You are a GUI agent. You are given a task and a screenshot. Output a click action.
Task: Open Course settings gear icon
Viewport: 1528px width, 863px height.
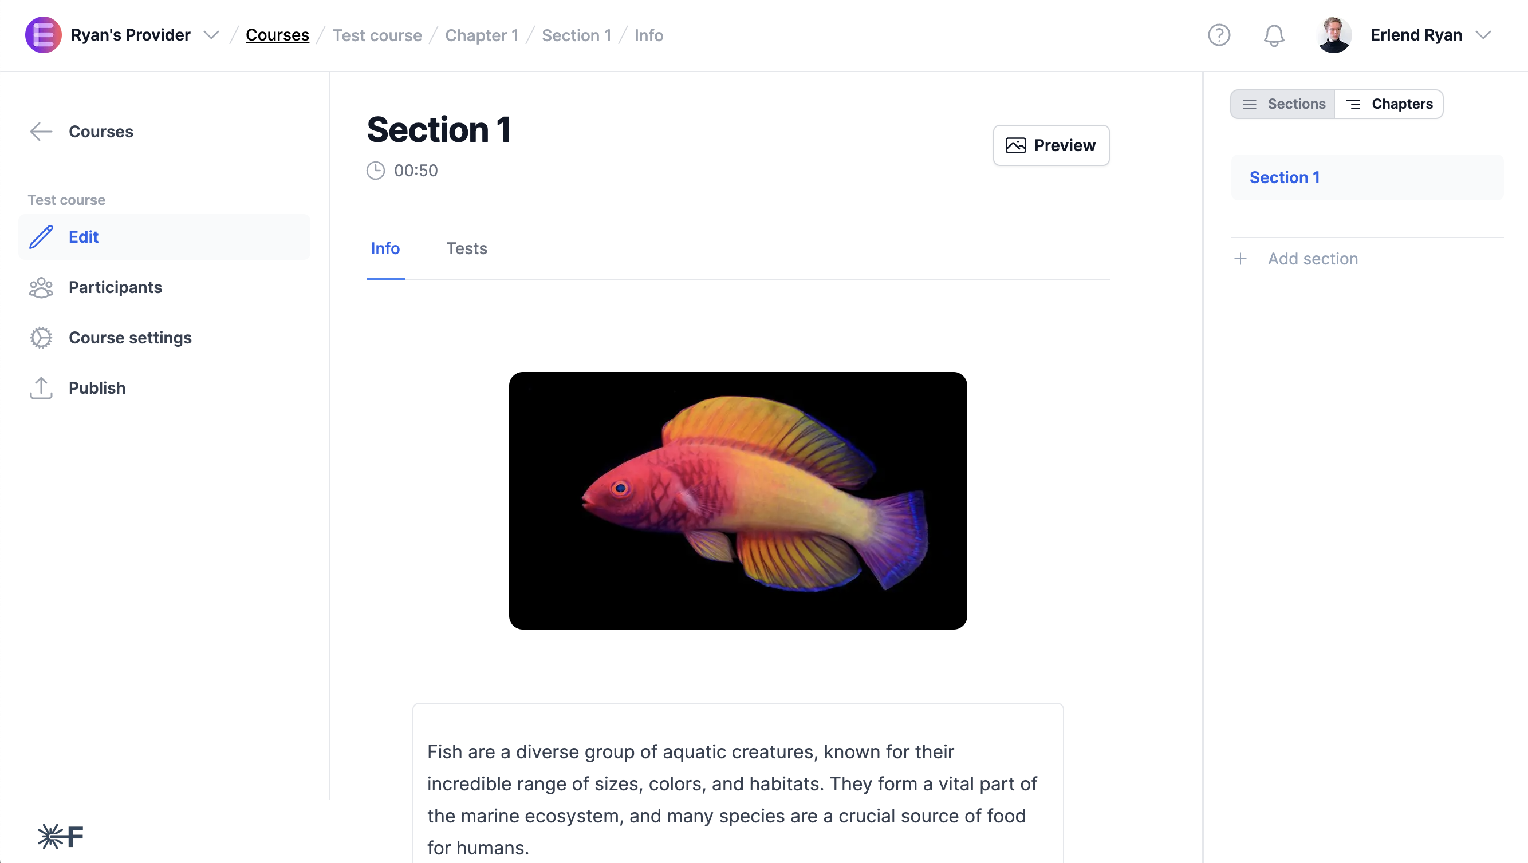tap(41, 337)
